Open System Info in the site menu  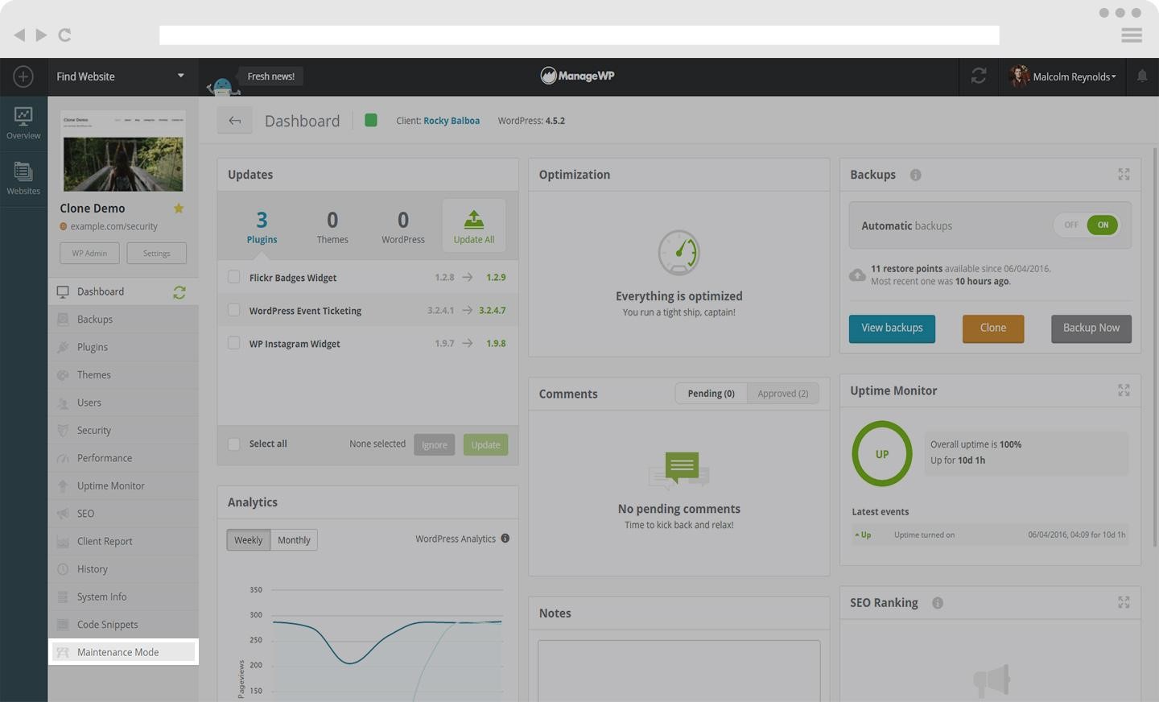point(123,597)
